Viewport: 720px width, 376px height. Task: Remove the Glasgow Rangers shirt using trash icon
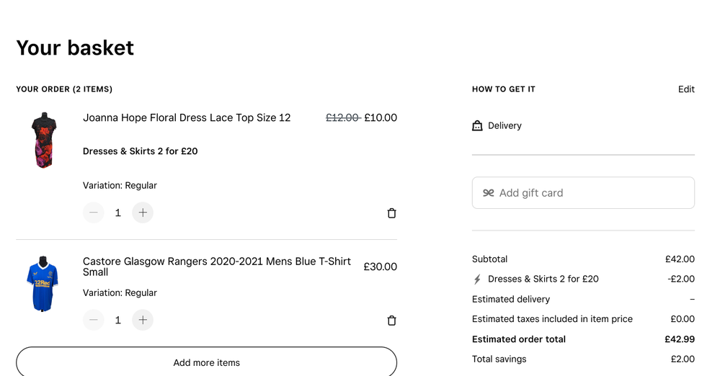tap(391, 321)
